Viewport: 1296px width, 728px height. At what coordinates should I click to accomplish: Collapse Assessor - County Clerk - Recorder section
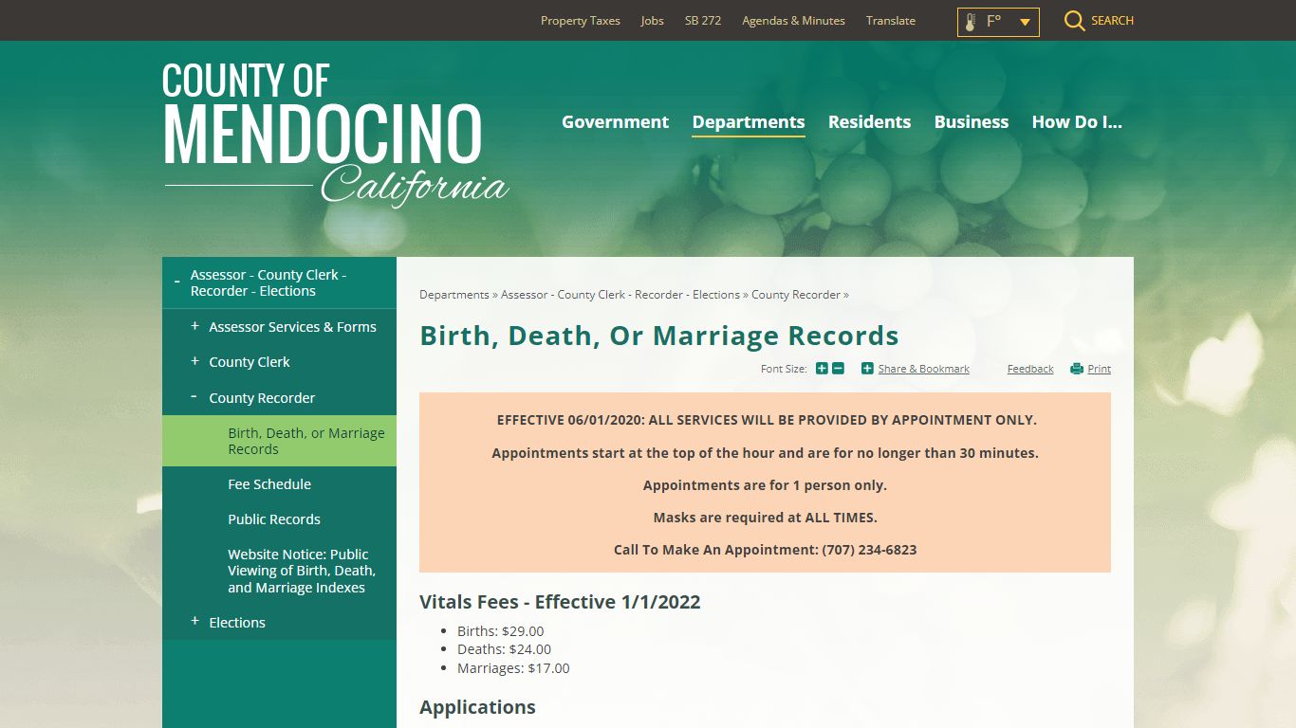pyautogui.click(x=176, y=282)
